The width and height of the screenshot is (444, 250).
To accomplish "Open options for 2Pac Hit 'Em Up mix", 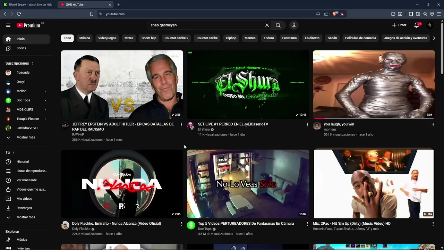I will click(x=433, y=224).
